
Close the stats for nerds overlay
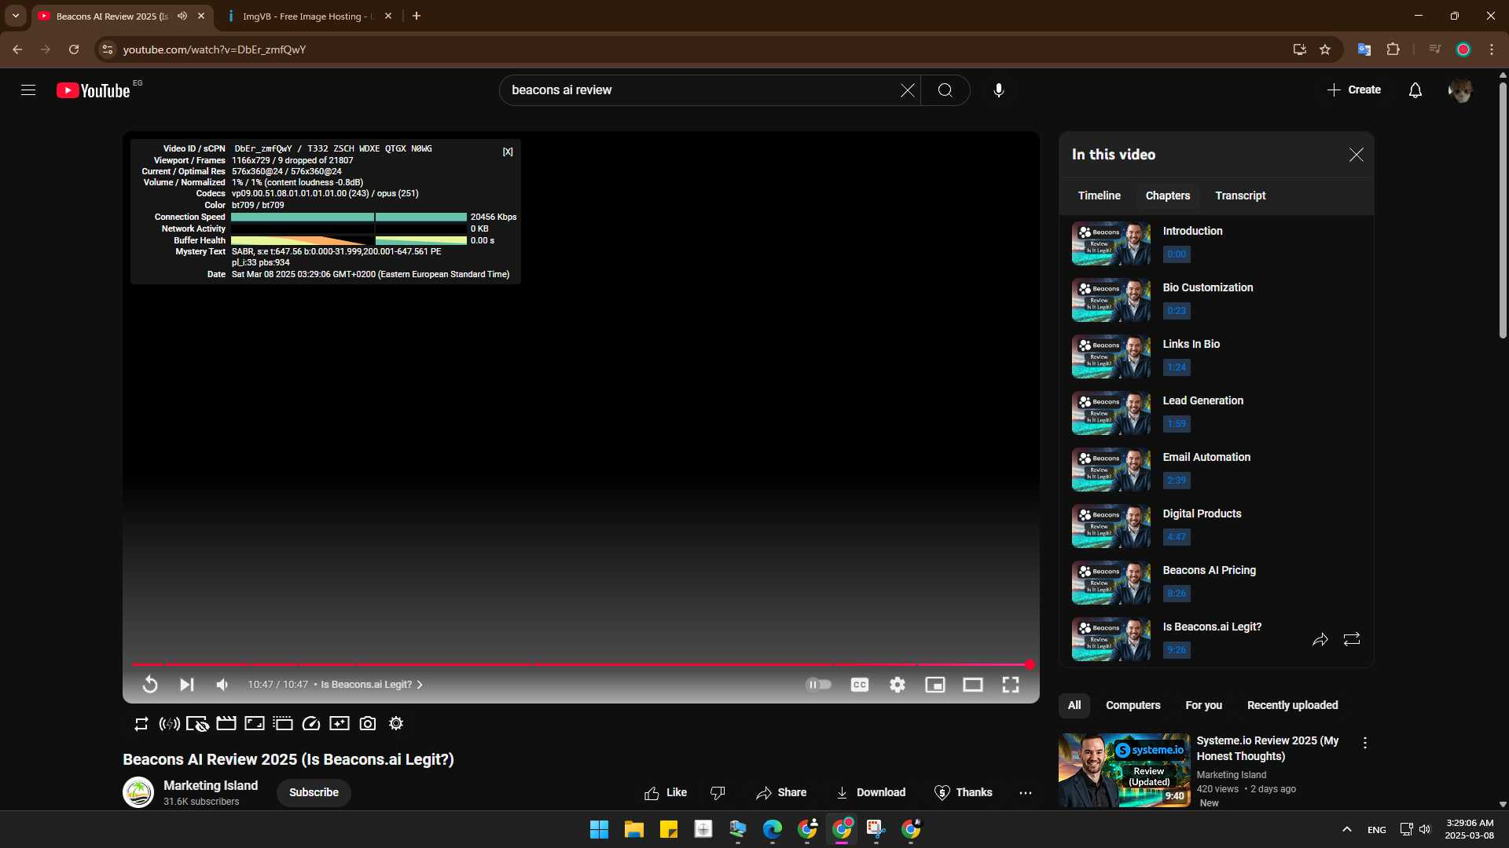tap(508, 152)
